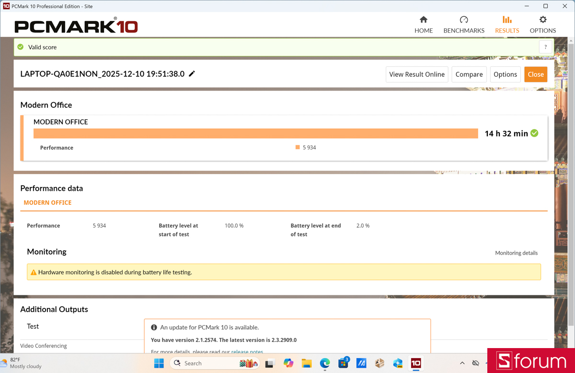Click 'Hardware monitoring is disabled' warning text
Viewport: 575px width, 373px height.
pyautogui.click(x=115, y=272)
